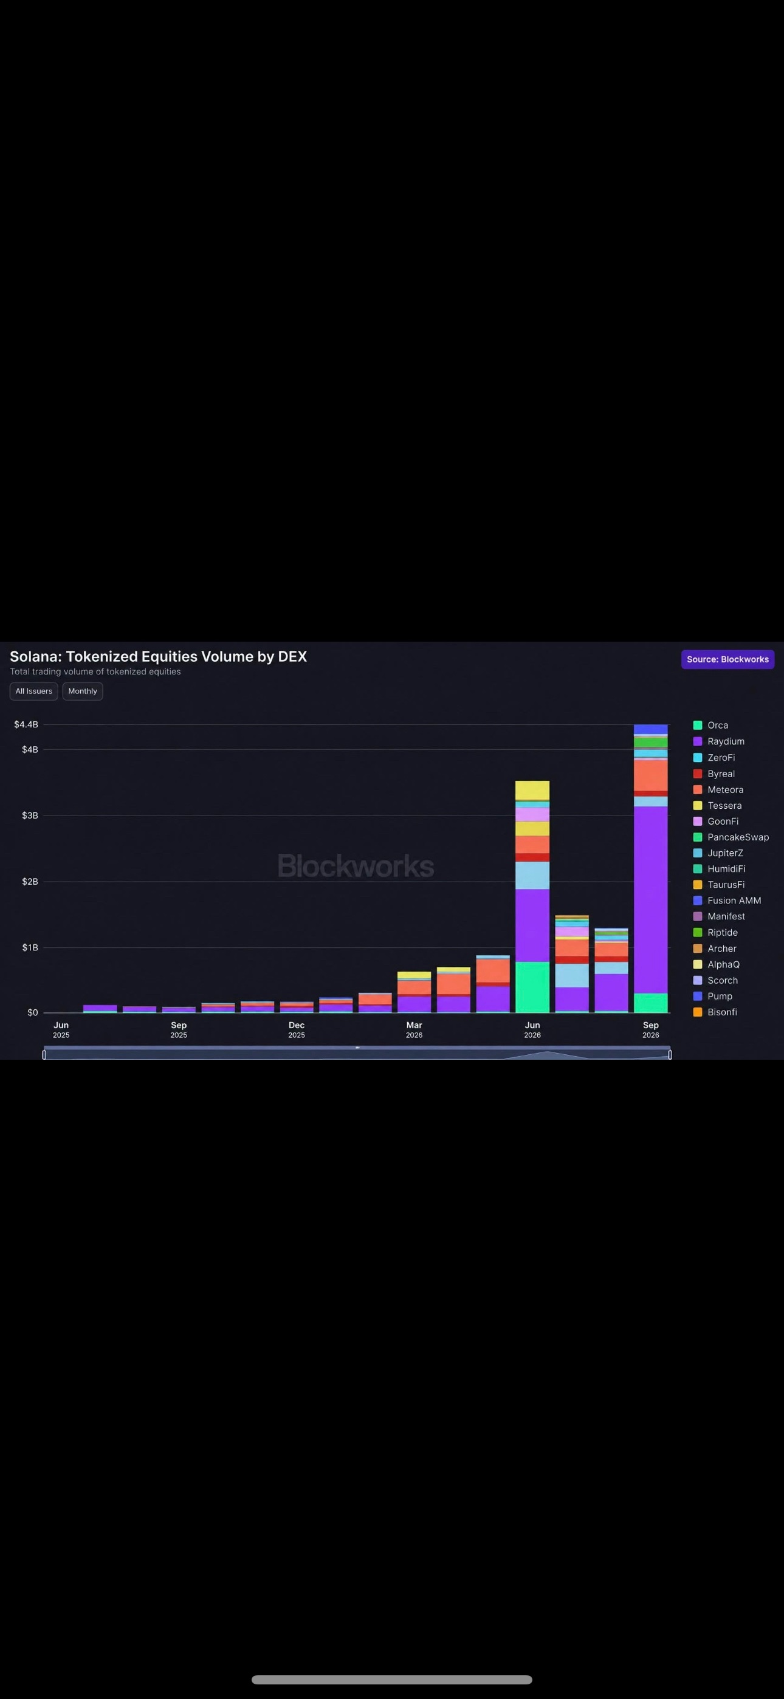Select the Jun 2026 stacked bar
The height and width of the screenshot is (1699, 784).
tap(532, 896)
